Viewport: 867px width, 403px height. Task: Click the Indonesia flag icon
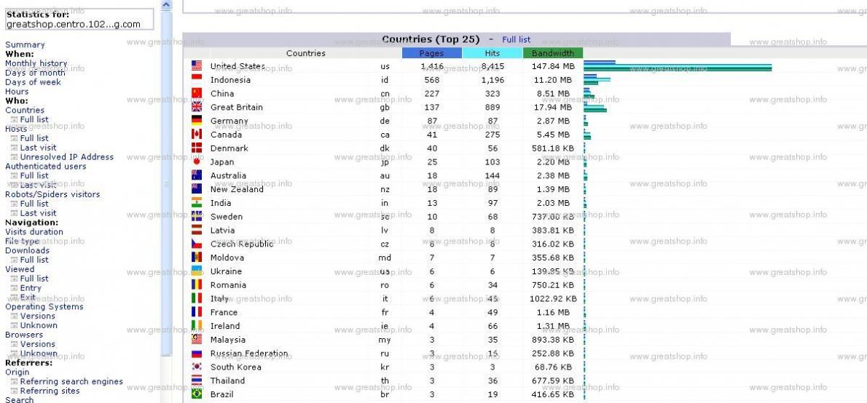pyautogui.click(x=196, y=79)
